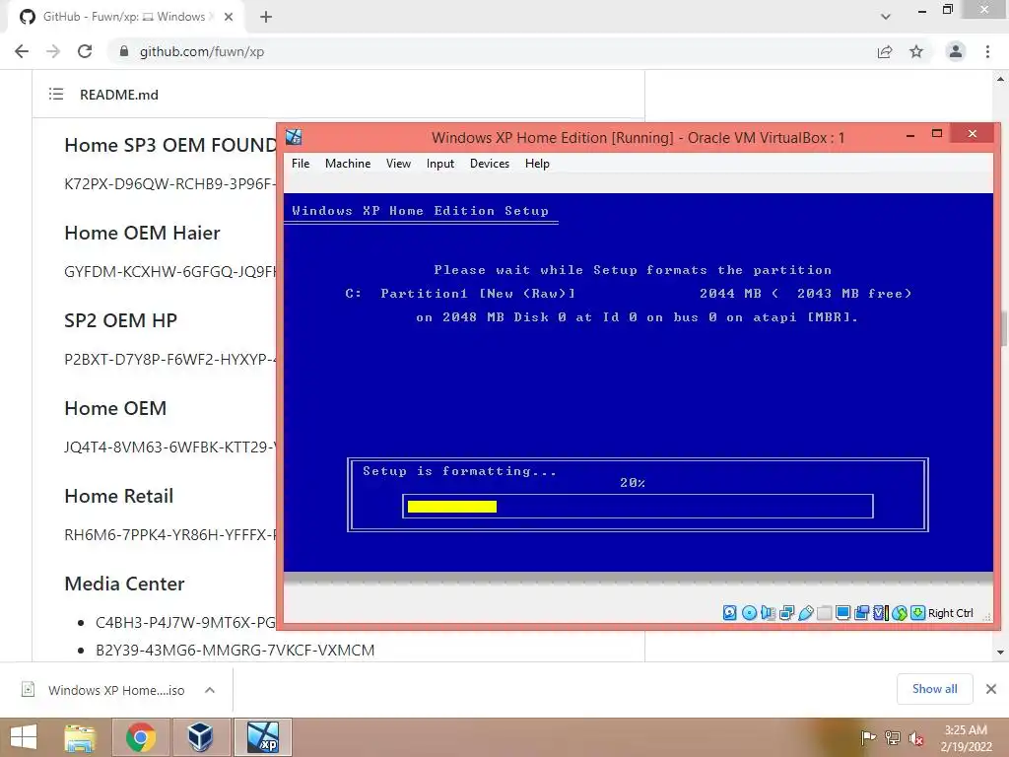Click the page vertical scrollbar thumb
Image resolution: width=1009 pixels, height=757 pixels.
pyautogui.click(x=1002, y=328)
